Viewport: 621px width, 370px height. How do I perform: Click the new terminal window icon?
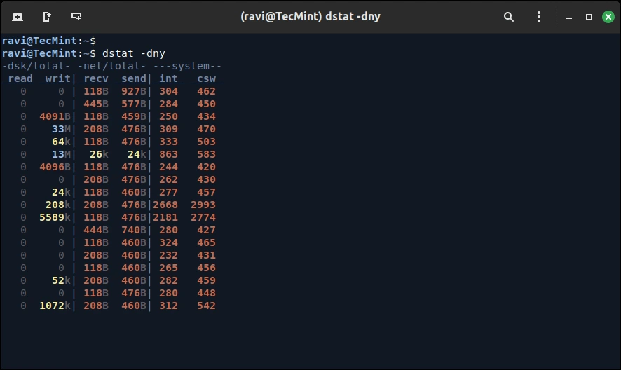point(47,17)
